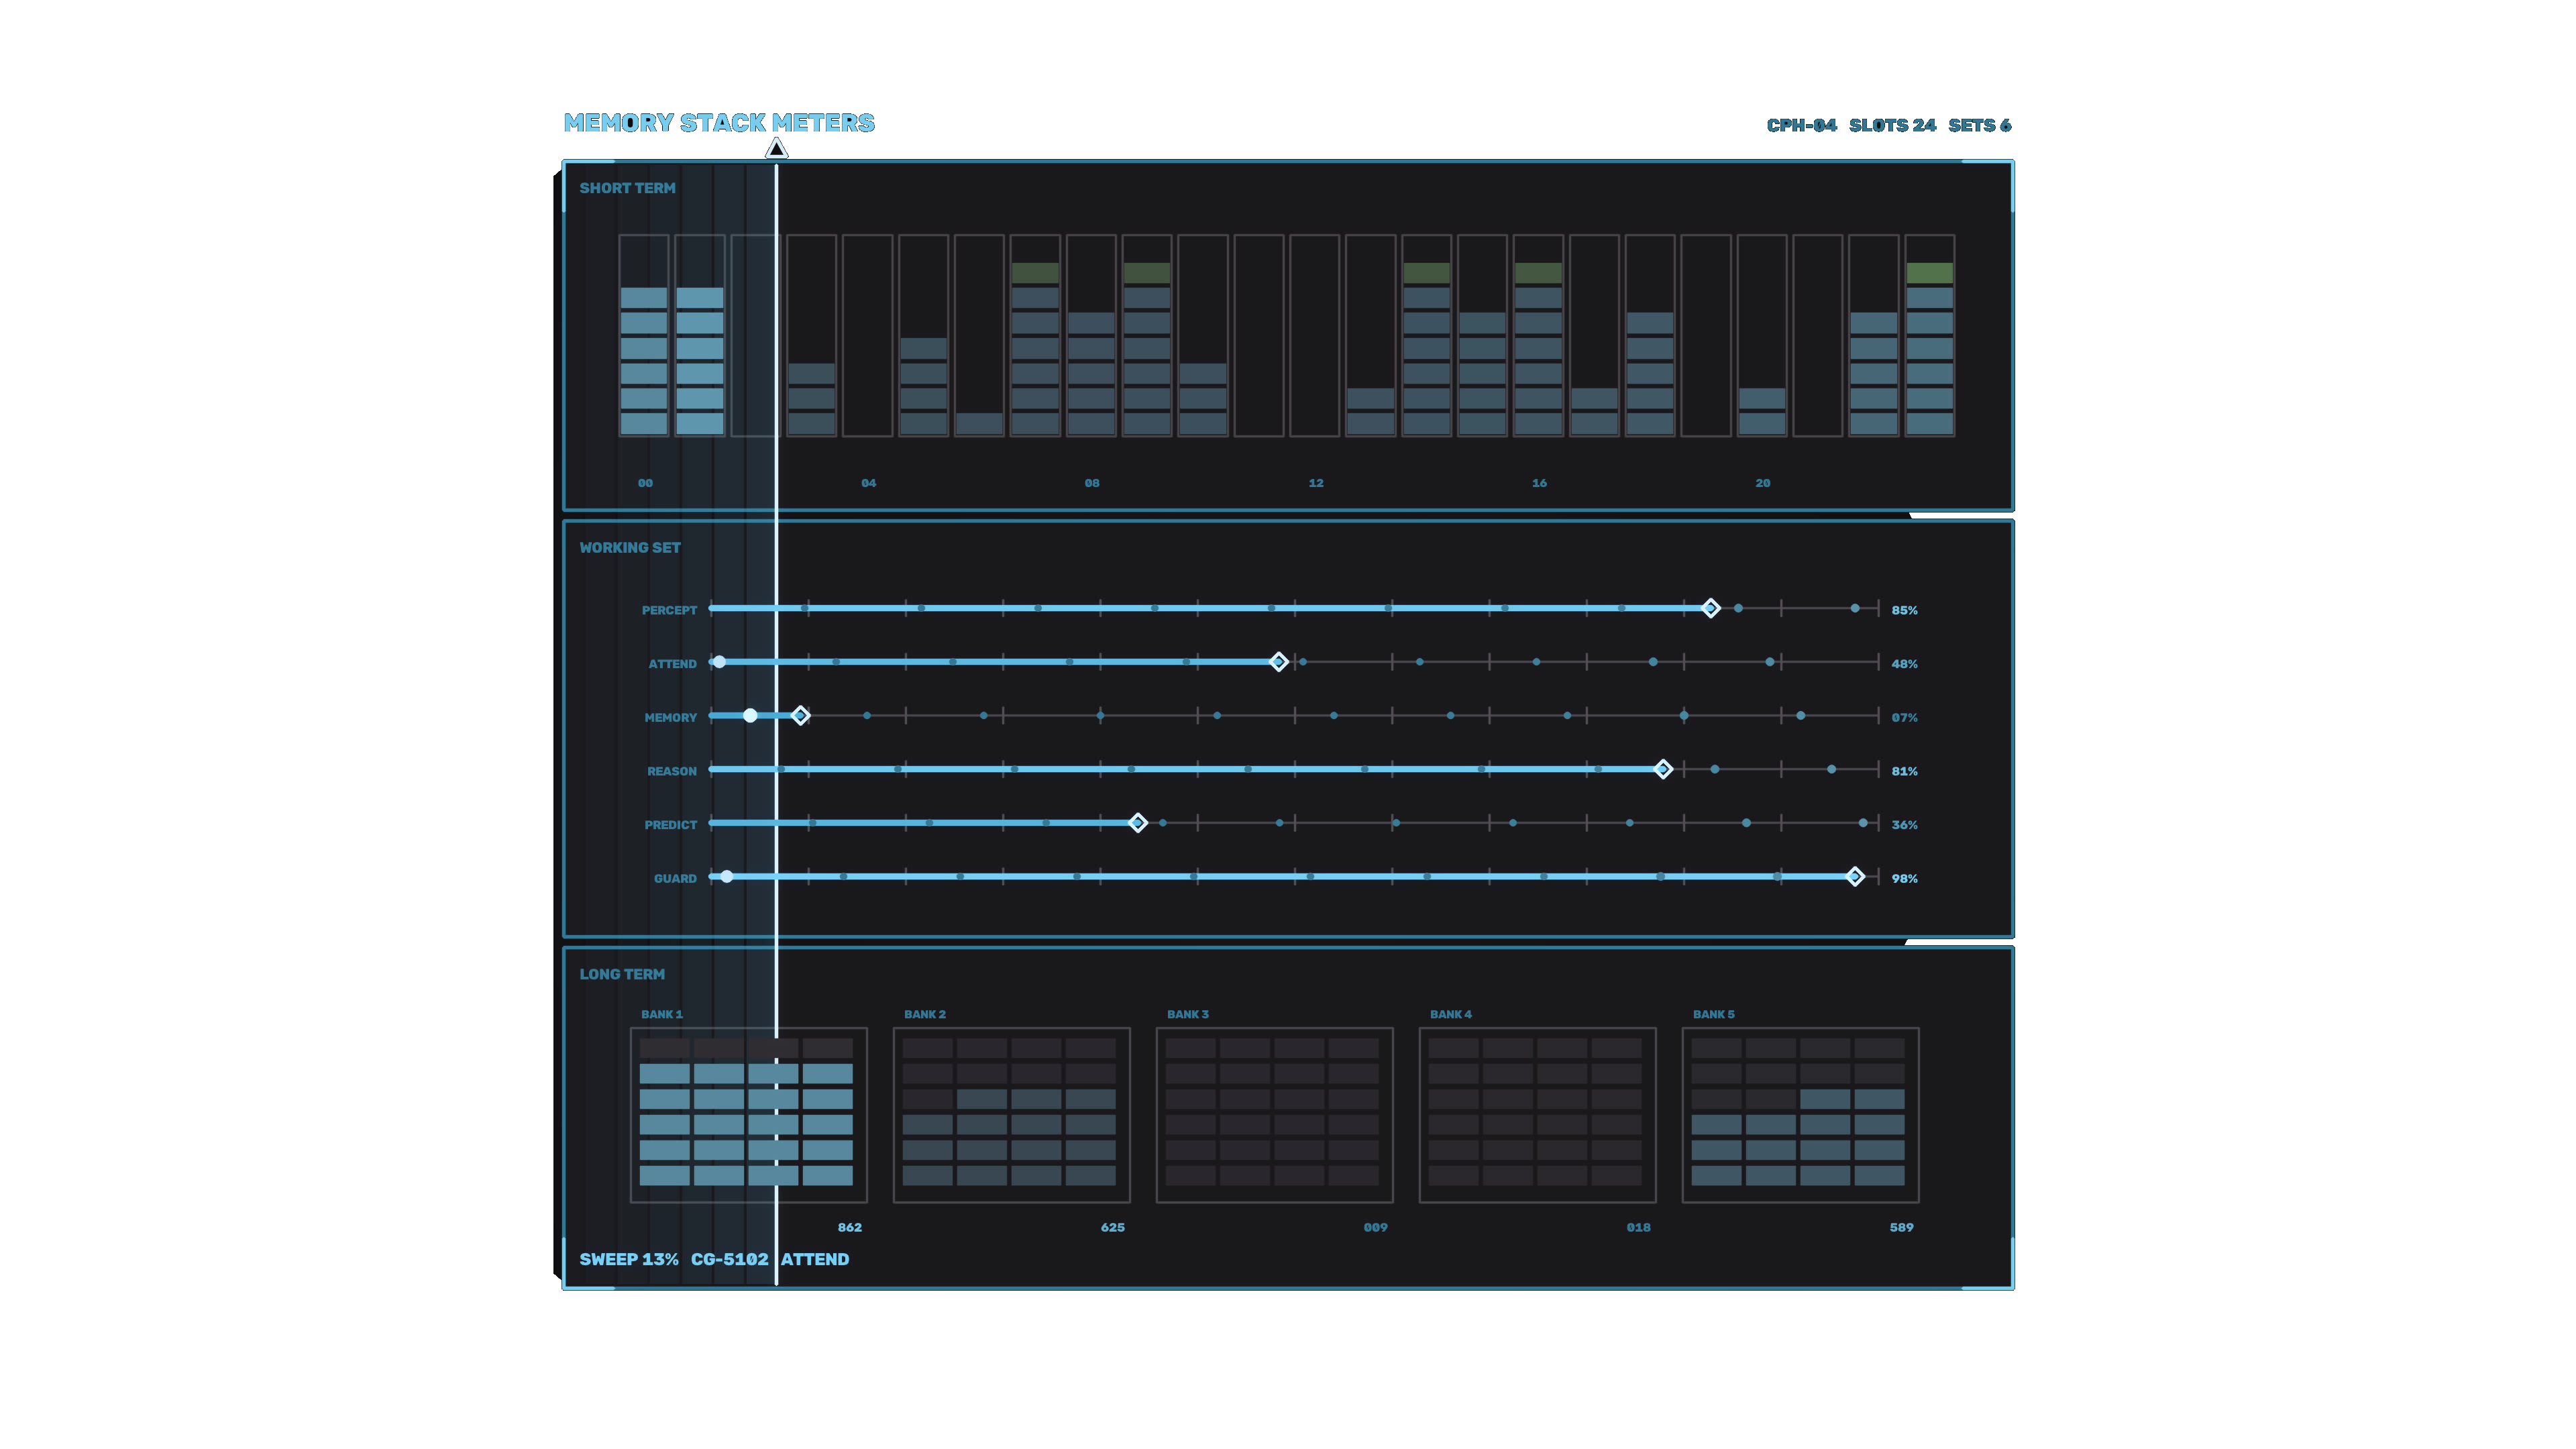Click the 85% value readout
Viewport: 2576px width, 1449px height.
click(x=1904, y=610)
